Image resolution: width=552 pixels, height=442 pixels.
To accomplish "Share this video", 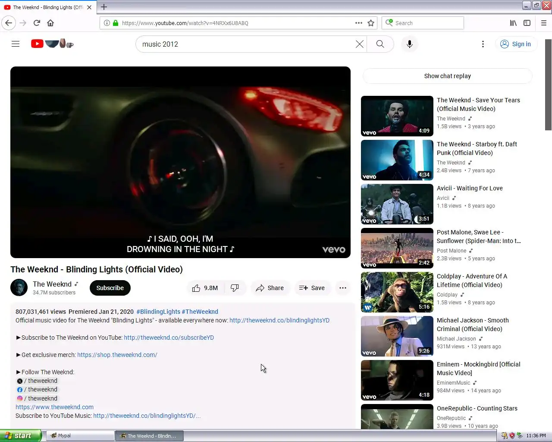I will (x=270, y=288).
